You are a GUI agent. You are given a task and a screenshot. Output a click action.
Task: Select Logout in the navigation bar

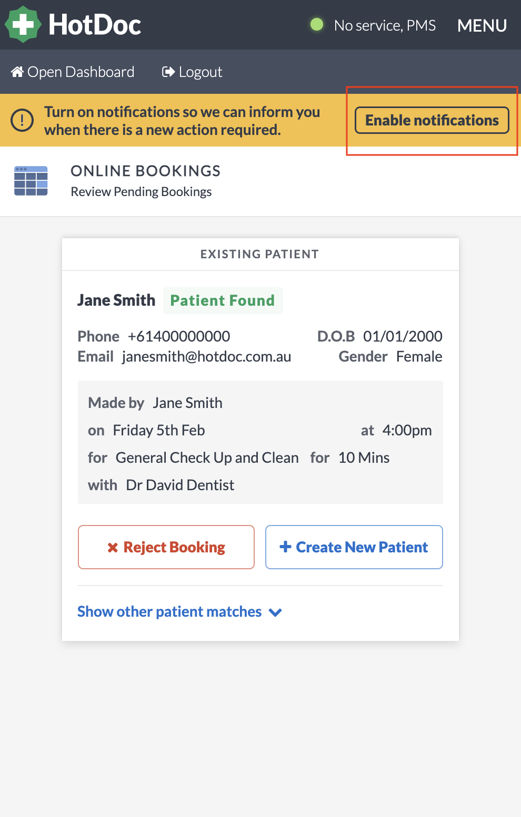tap(192, 72)
